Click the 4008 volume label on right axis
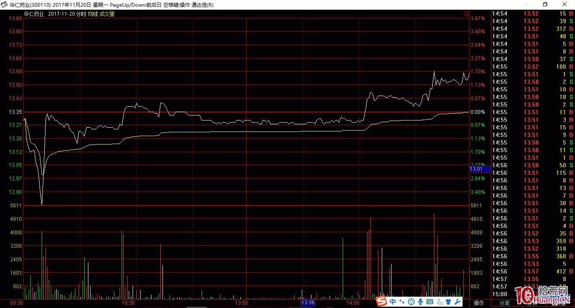Screen dimensions: 575x308 [477, 233]
